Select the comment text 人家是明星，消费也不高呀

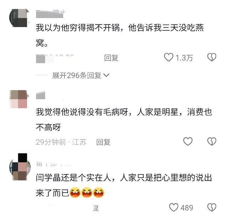[x=124, y=120]
